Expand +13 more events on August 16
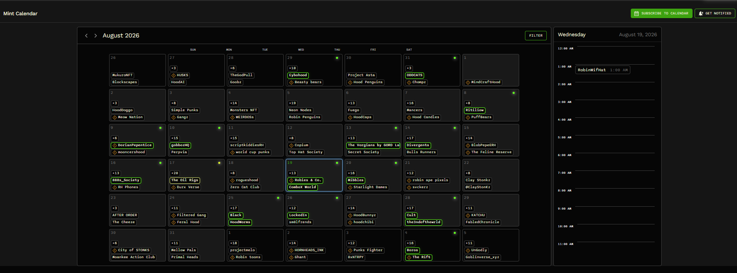The image size is (737, 273). (116, 173)
